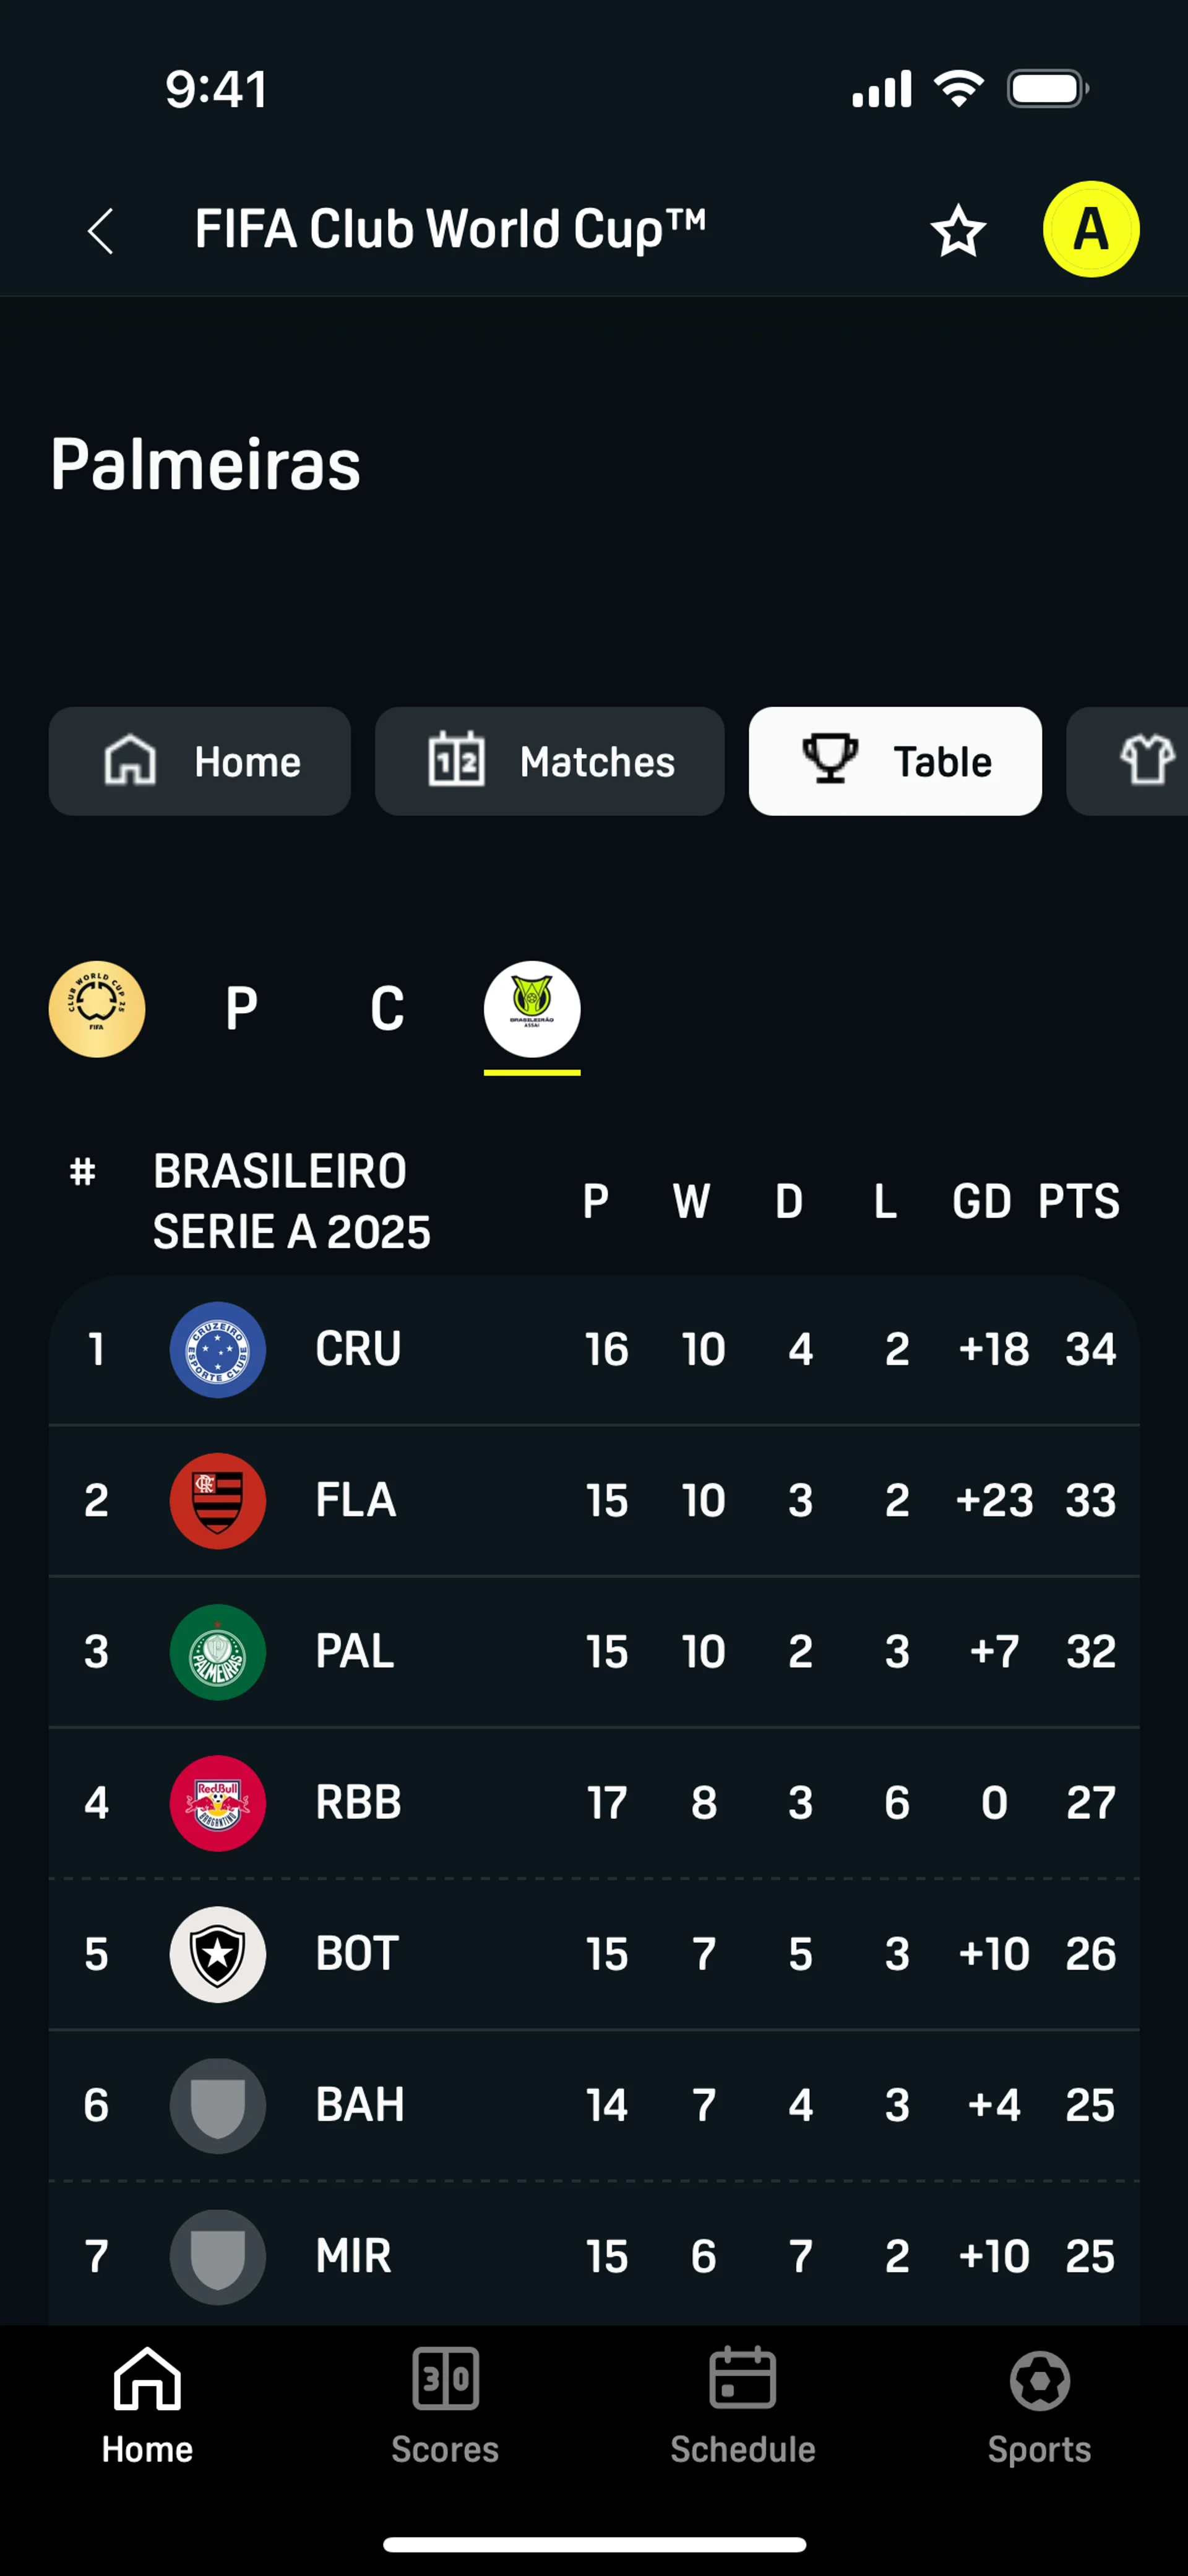
Task: Switch to the Matches tab
Action: (549, 762)
